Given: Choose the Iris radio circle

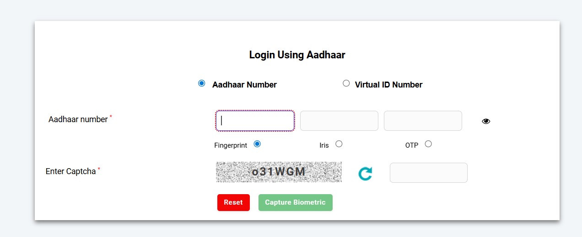Looking at the screenshot, I should pos(339,144).
